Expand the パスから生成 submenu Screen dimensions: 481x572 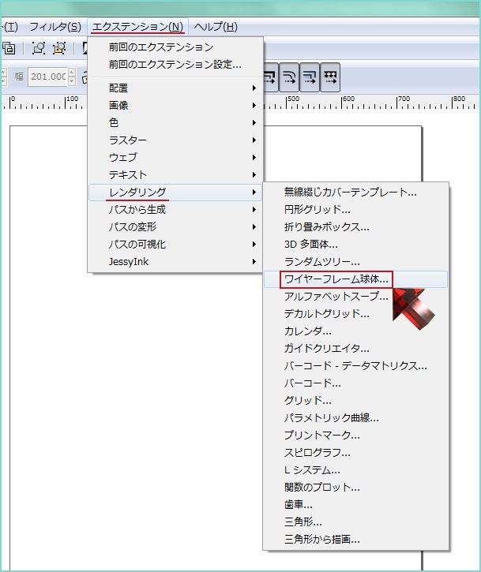(x=175, y=209)
